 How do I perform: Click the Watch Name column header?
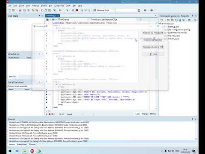point(14,58)
